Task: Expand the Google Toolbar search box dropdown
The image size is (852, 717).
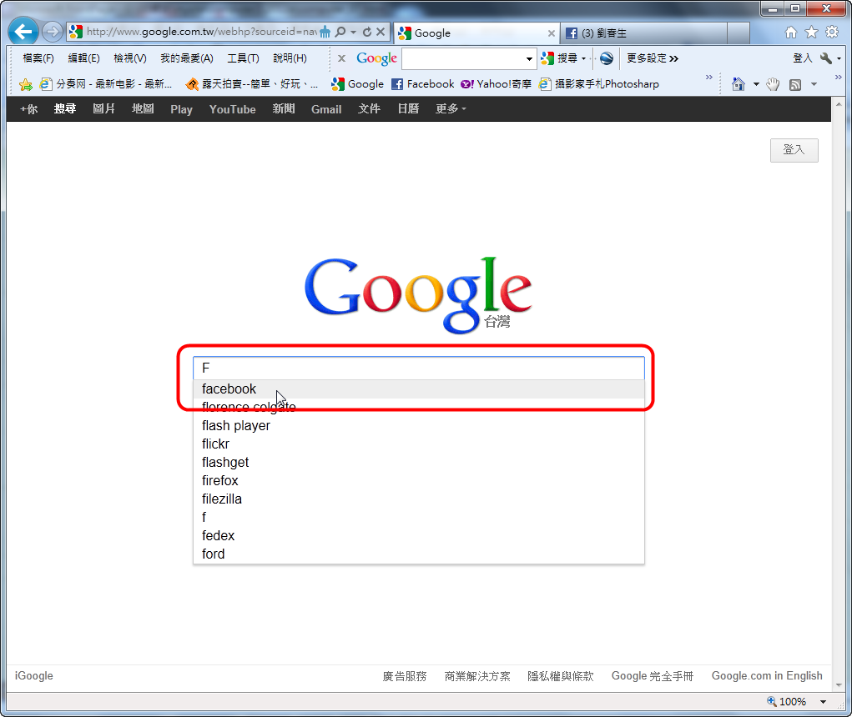Action: pyautogui.click(x=529, y=58)
